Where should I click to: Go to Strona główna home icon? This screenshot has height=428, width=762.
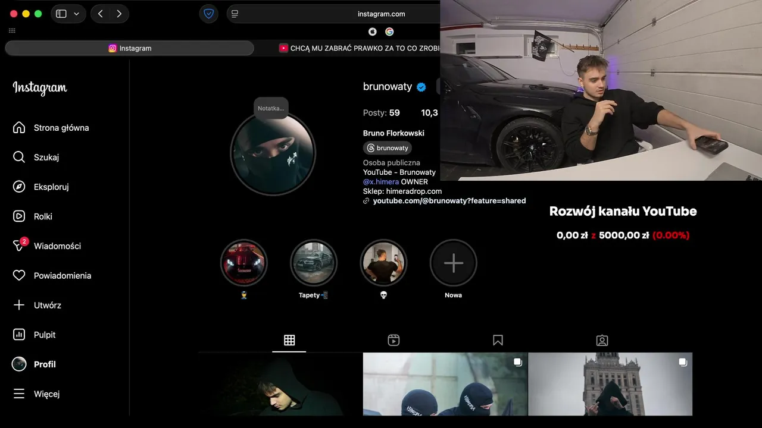pos(19,128)
